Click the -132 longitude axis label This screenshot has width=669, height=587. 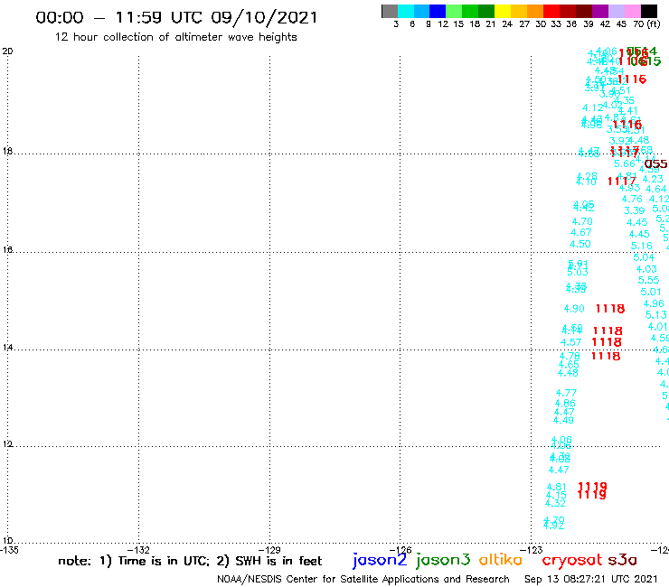(x=138, y=550)
